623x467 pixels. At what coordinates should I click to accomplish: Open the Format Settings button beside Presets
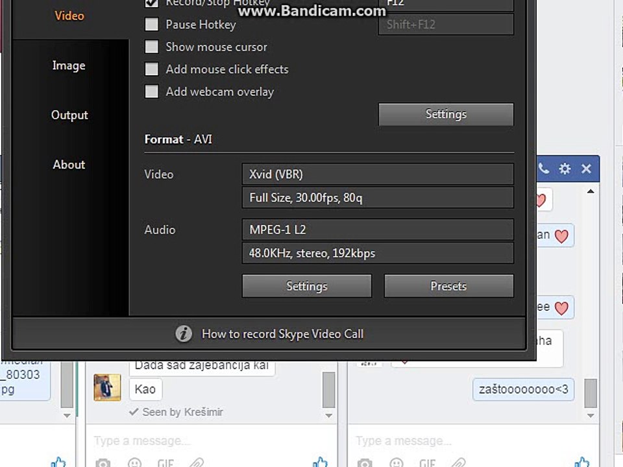tap(307, 286)
